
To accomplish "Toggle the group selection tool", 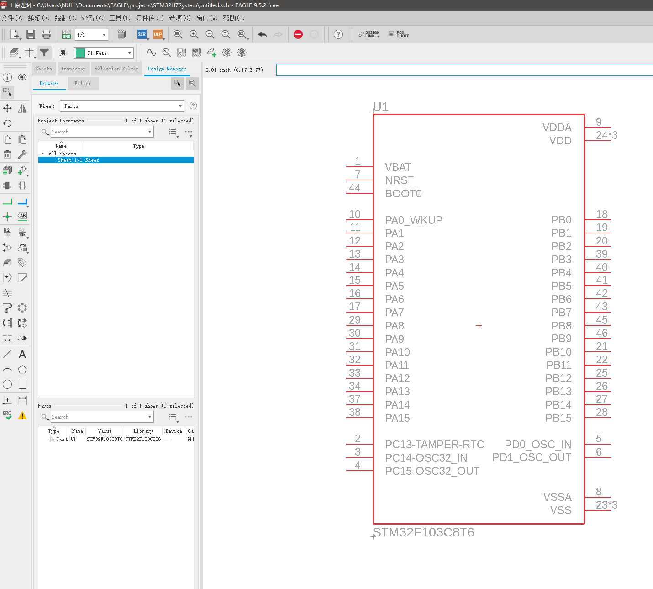I will (x=7, y=92).
